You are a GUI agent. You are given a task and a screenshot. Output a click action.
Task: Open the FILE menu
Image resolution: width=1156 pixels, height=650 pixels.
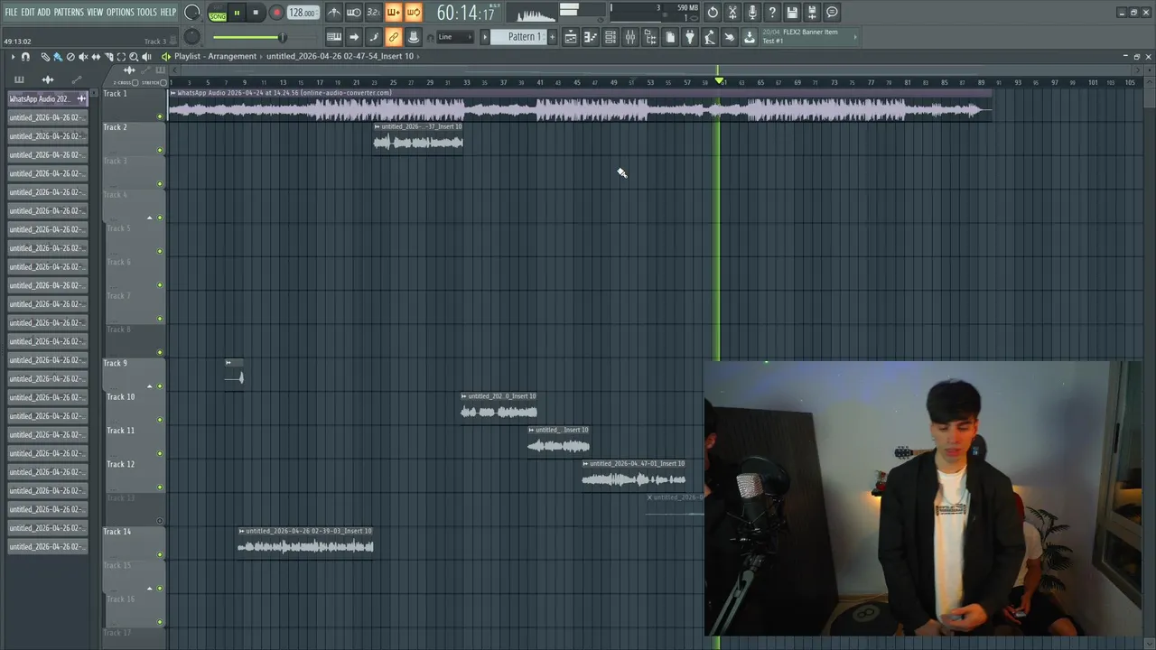click(x=11, y=12)
